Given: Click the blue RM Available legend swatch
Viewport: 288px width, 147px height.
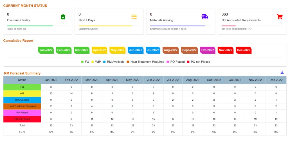Looking at the screenshot, I should tap(104, 62).
